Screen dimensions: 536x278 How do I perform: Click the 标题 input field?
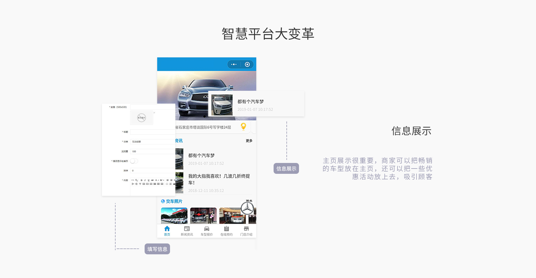(x=153, y=132)
